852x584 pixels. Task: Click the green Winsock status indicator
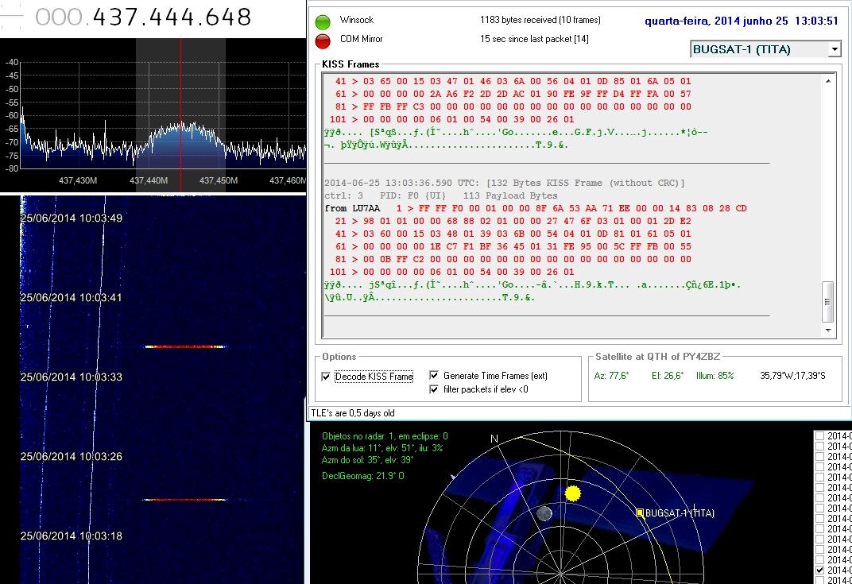tap(323, 21)
